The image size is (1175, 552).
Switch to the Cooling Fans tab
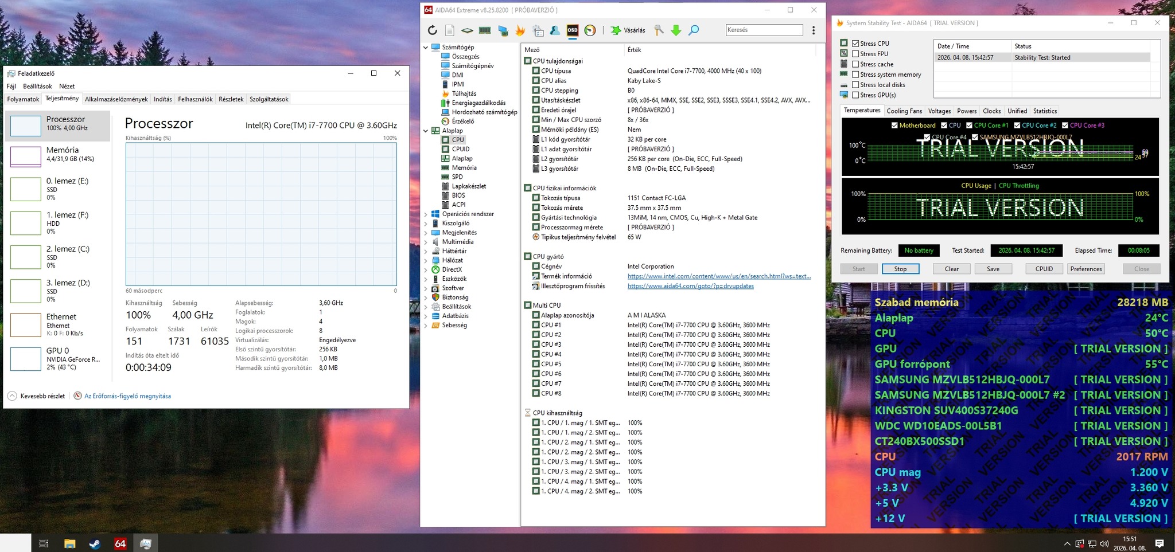[x=904, y=111]
